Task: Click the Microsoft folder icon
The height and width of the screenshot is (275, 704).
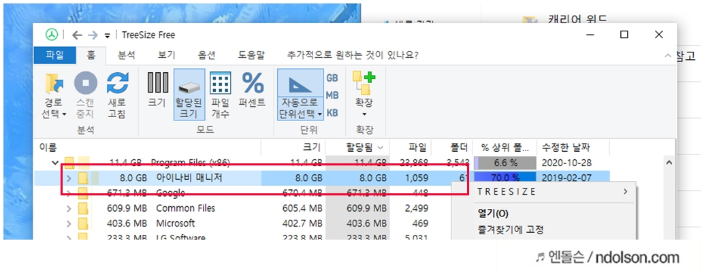Action: click(83, 223)
